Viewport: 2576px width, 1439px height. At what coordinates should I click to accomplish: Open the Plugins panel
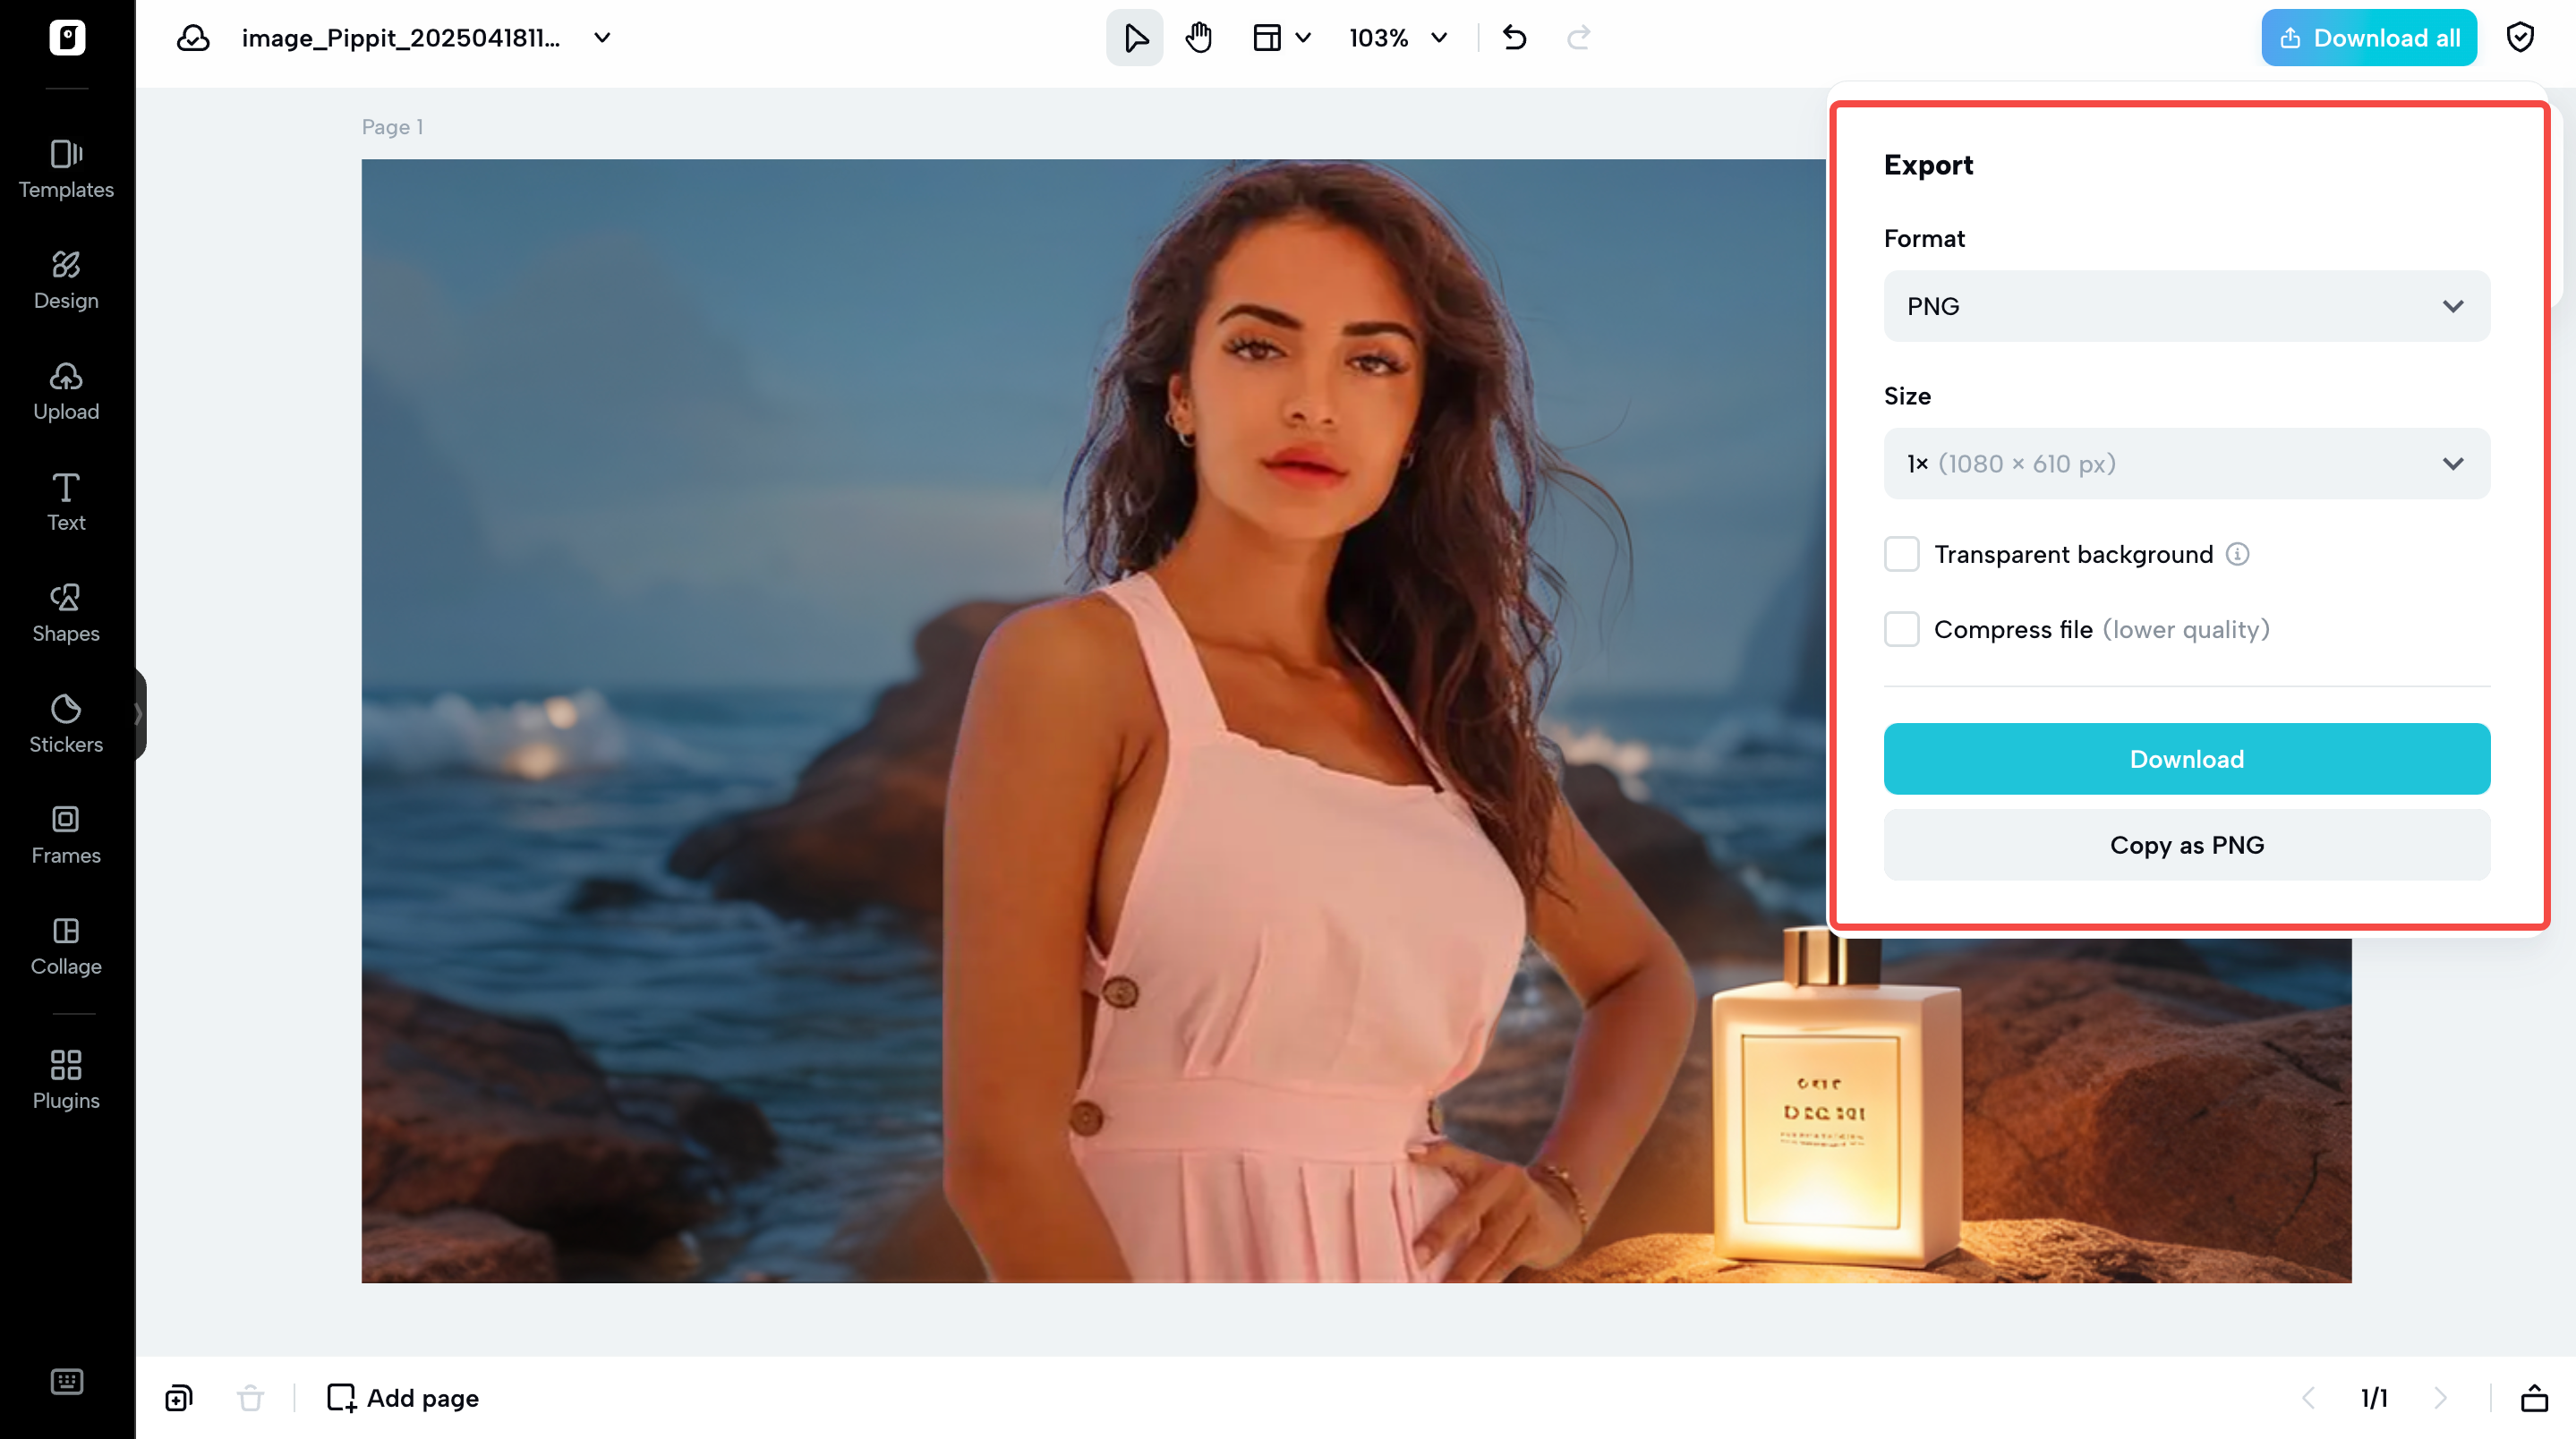click(66, 1079)
